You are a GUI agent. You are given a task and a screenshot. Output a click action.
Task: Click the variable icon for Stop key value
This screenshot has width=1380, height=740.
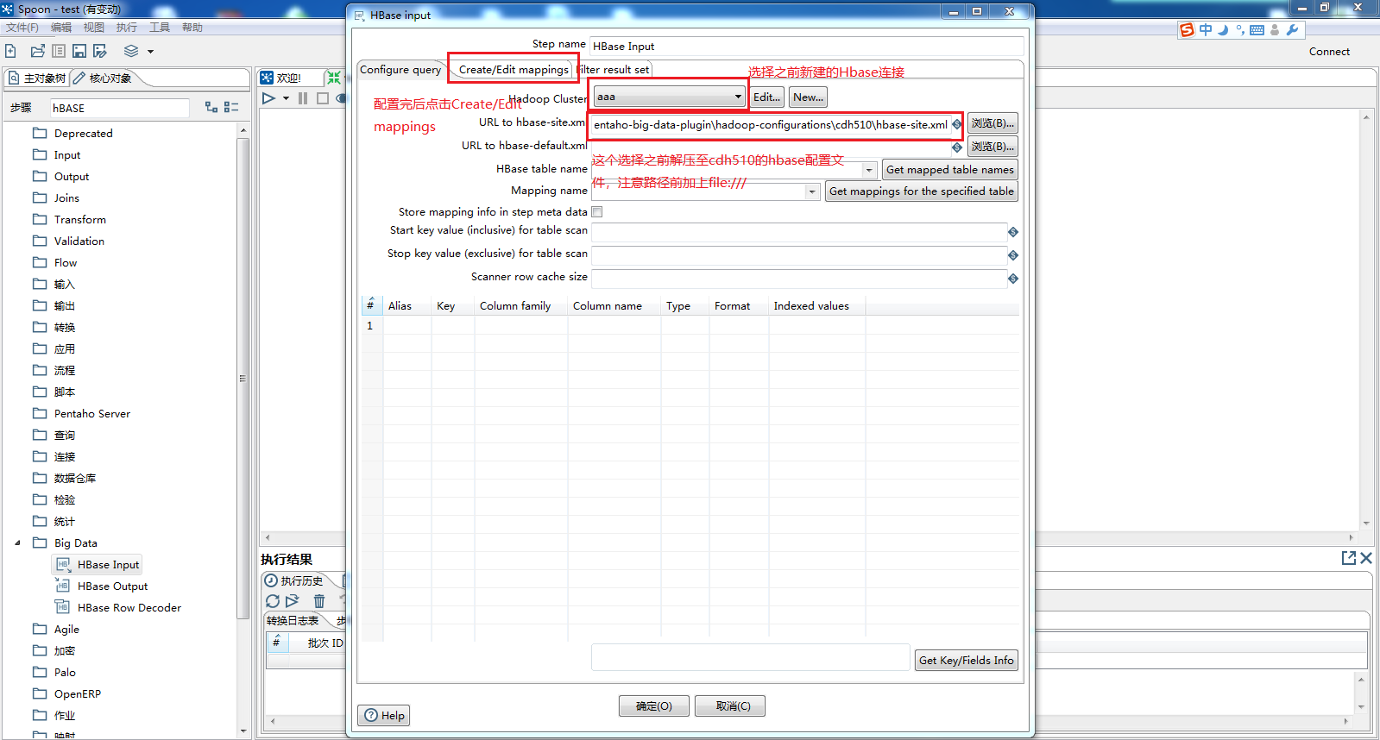tap(1013, 255)
